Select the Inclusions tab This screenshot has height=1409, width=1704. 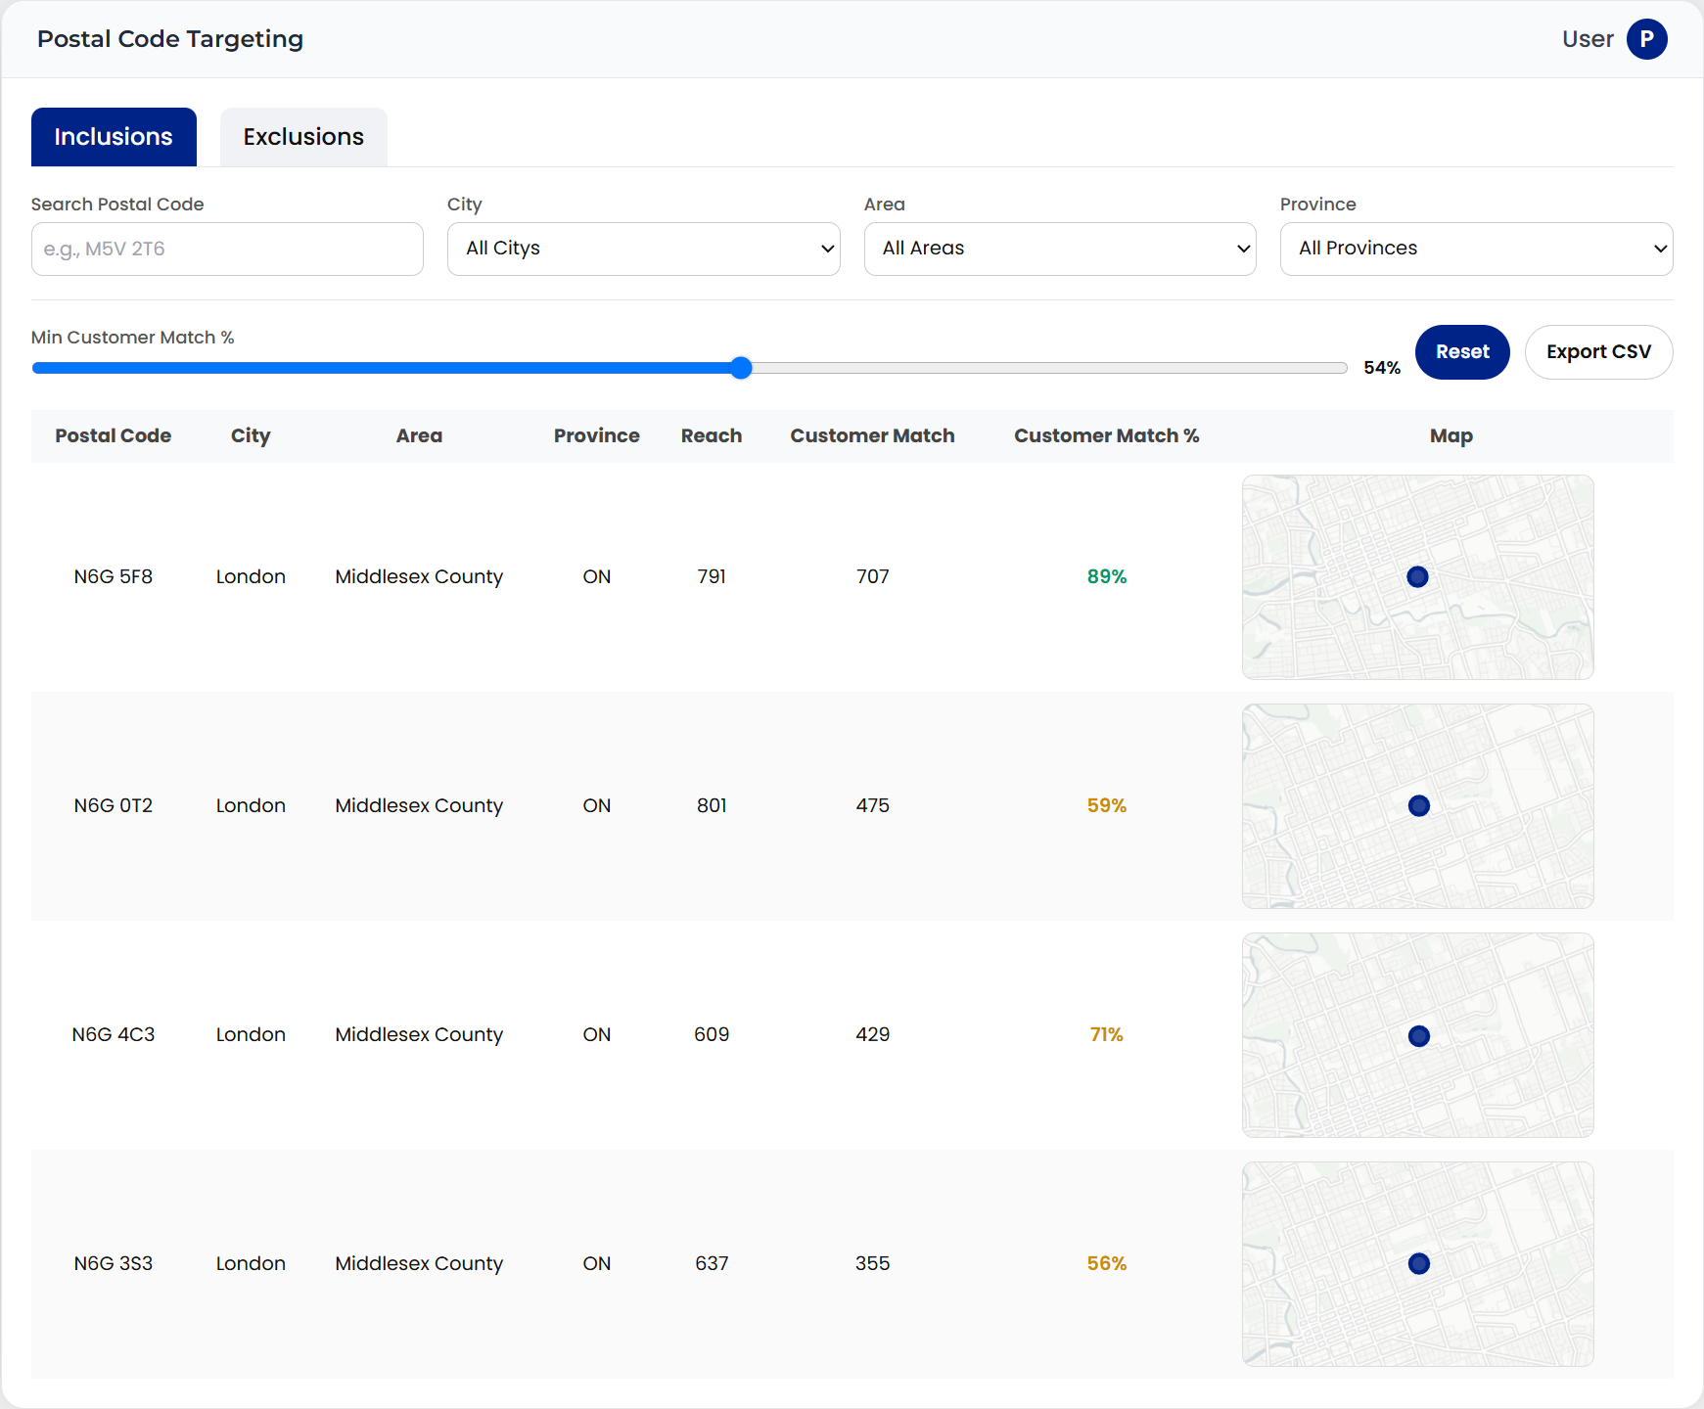point(114,137)
